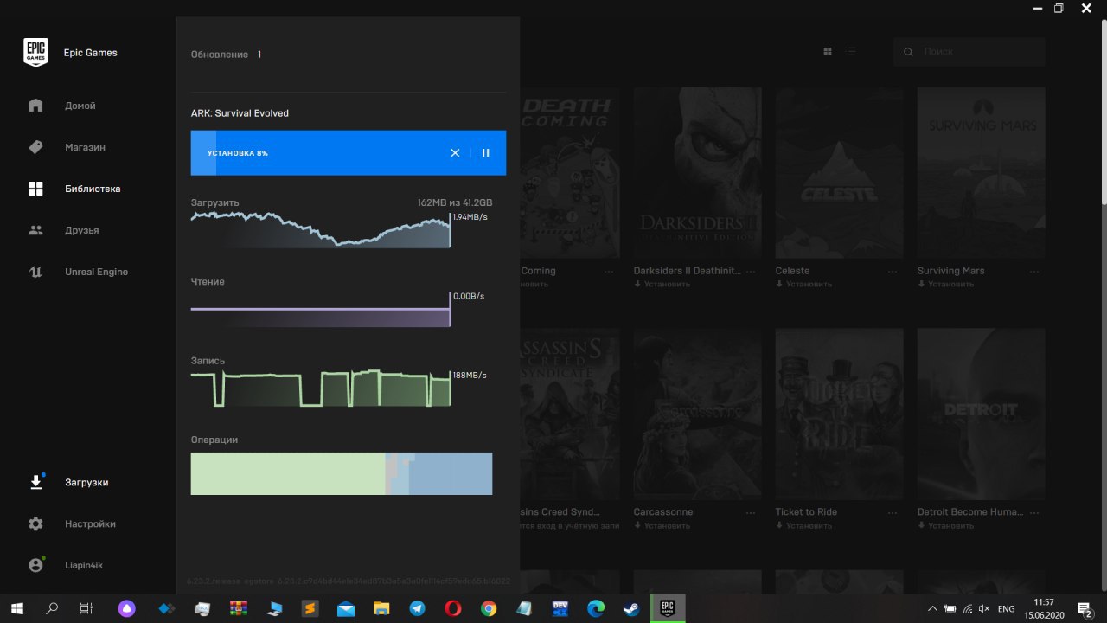Click the library vertical scrollbar
This screenshot has width=1107, height=623.
click(x=1104, y=112)
